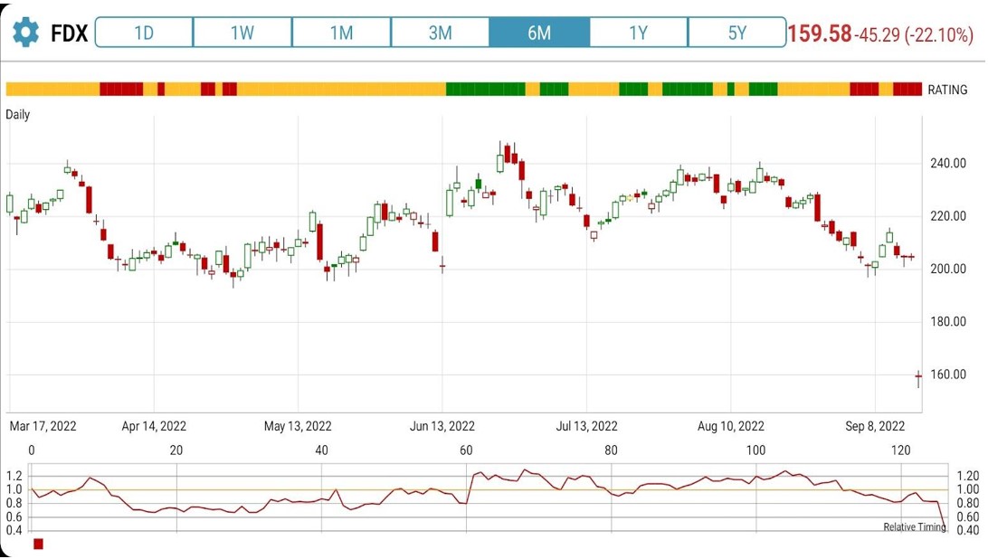Click the first red segment in rating bar

(x=121, y=89)
